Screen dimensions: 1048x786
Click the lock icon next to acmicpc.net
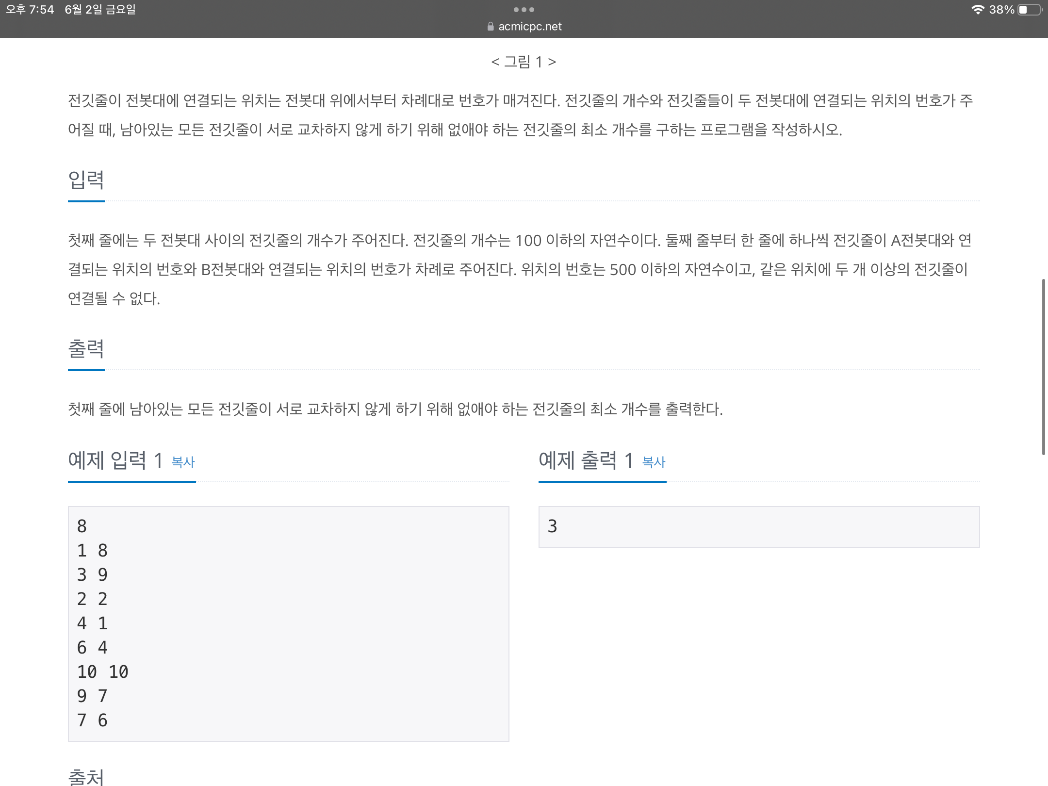(x=490, y=27)
